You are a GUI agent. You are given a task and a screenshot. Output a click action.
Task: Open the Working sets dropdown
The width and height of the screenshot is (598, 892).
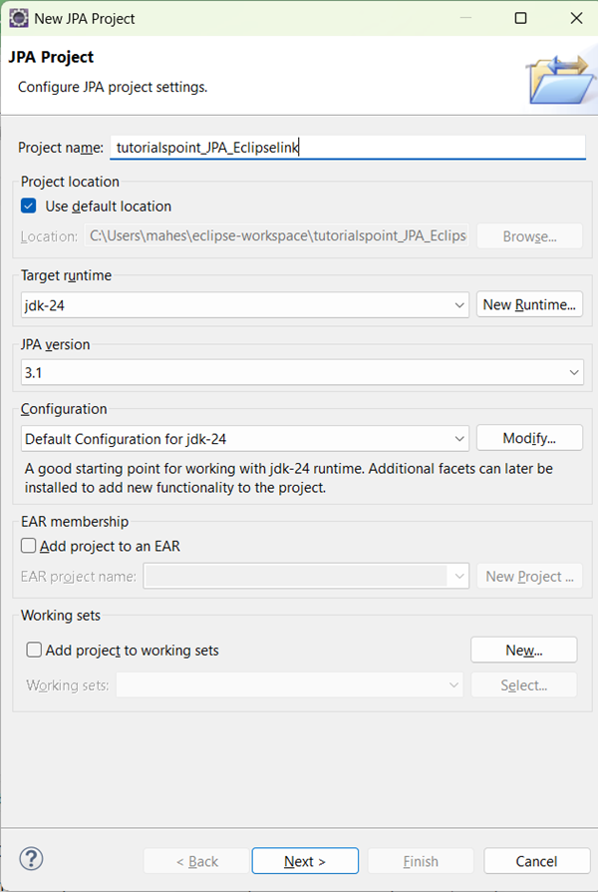(x=453, y=684)
